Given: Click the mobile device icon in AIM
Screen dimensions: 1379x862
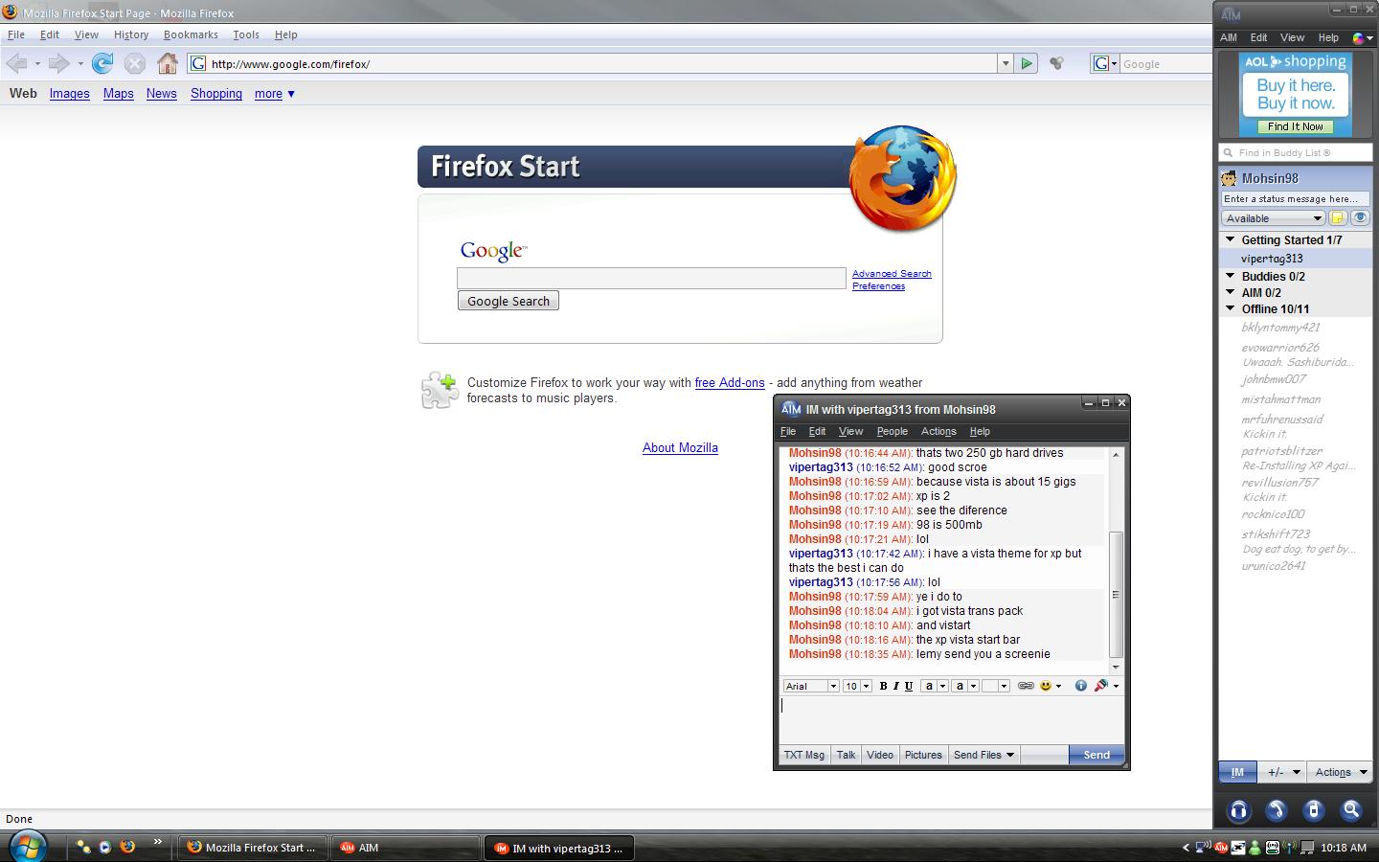Looking at the screenshot, I should click(1313, 810).
